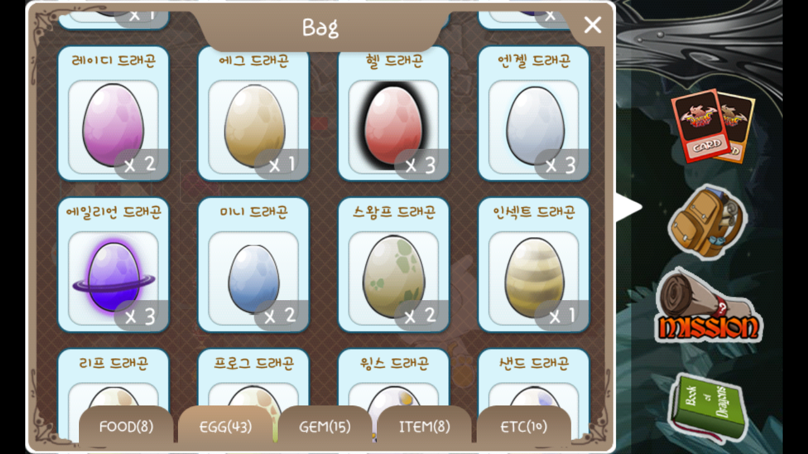Switch to the ETC(10) tab
The width and height of the screenshot is (808, 454).
(x=524, y=427)
